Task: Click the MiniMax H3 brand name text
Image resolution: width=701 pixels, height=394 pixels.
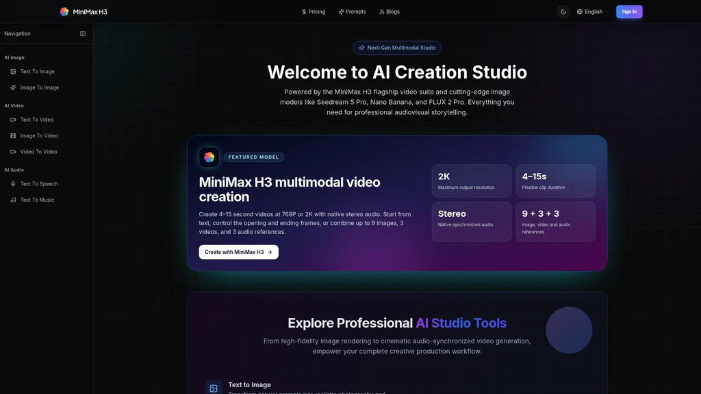Action: (90, 12)
